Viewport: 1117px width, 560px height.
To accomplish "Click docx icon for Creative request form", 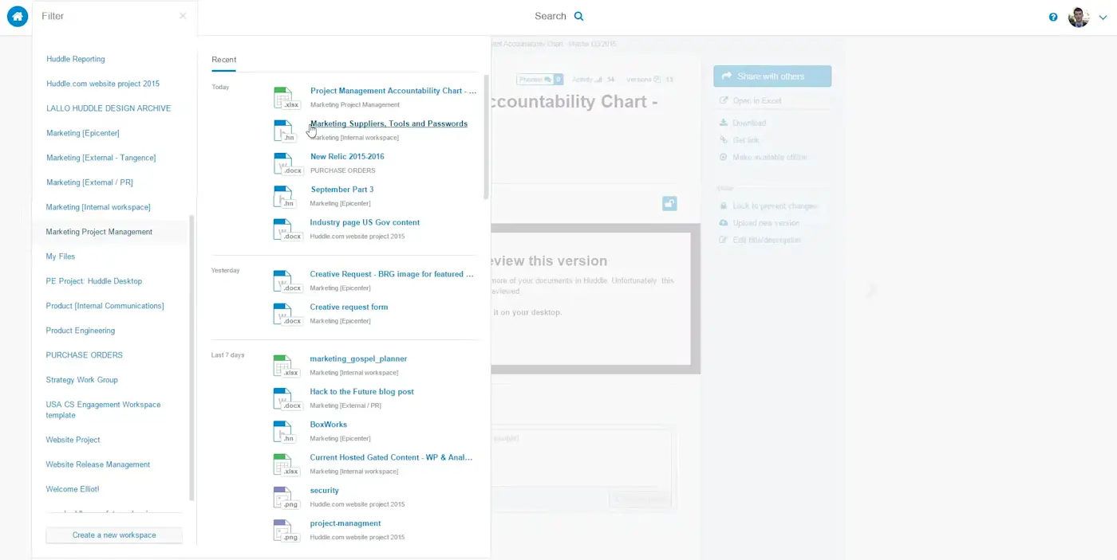I will 287,314.
